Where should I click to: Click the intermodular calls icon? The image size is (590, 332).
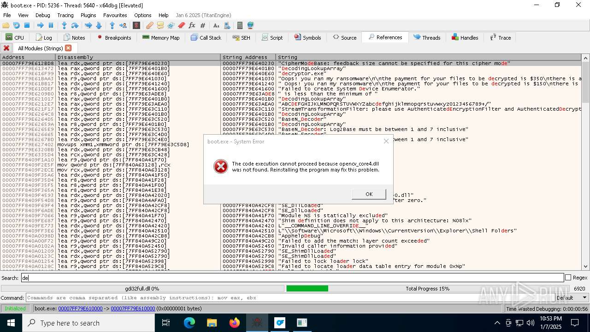click(x=226, y=25)
